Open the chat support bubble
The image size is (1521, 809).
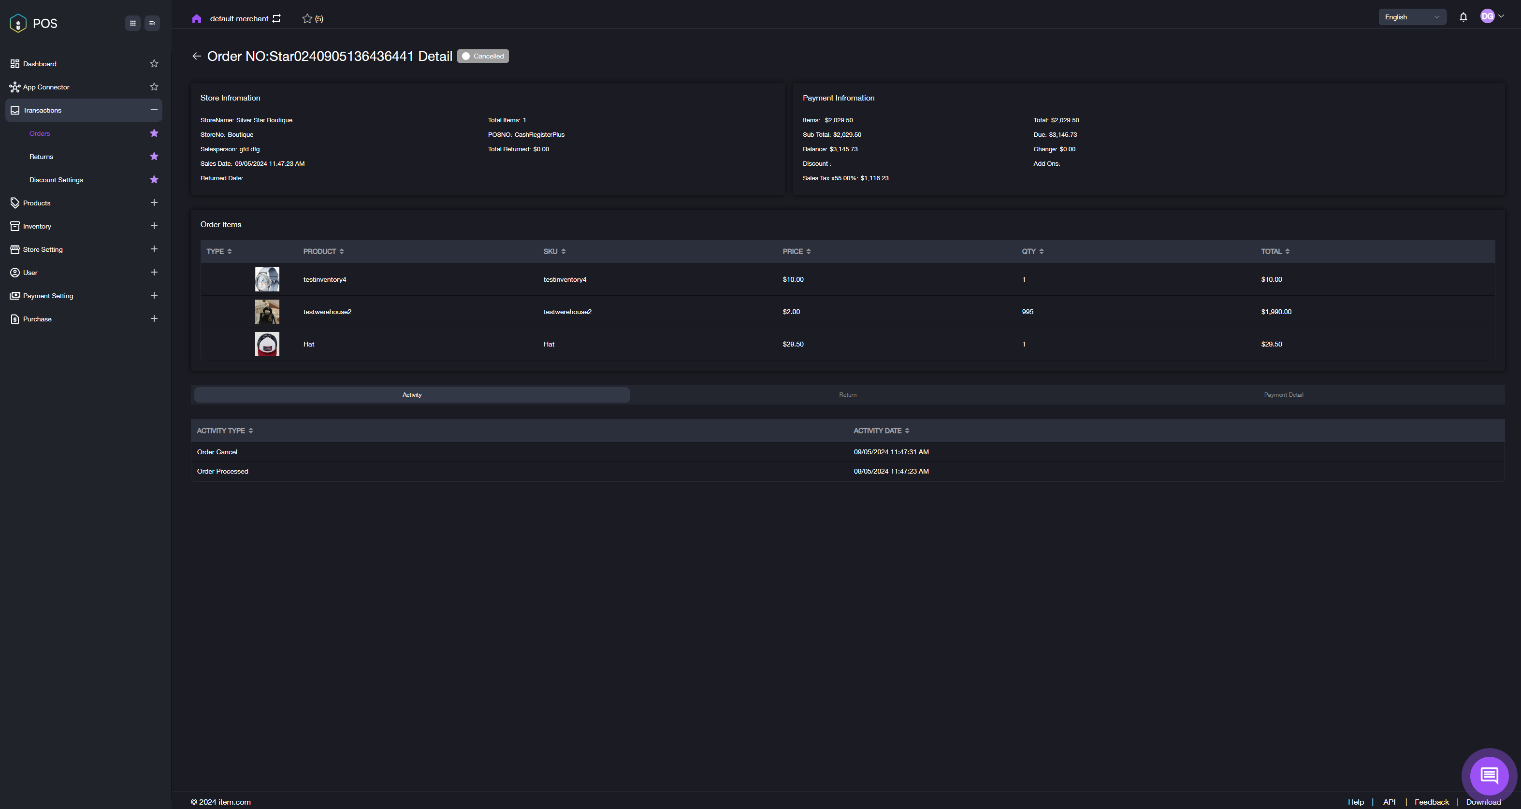pos(1489,775)
